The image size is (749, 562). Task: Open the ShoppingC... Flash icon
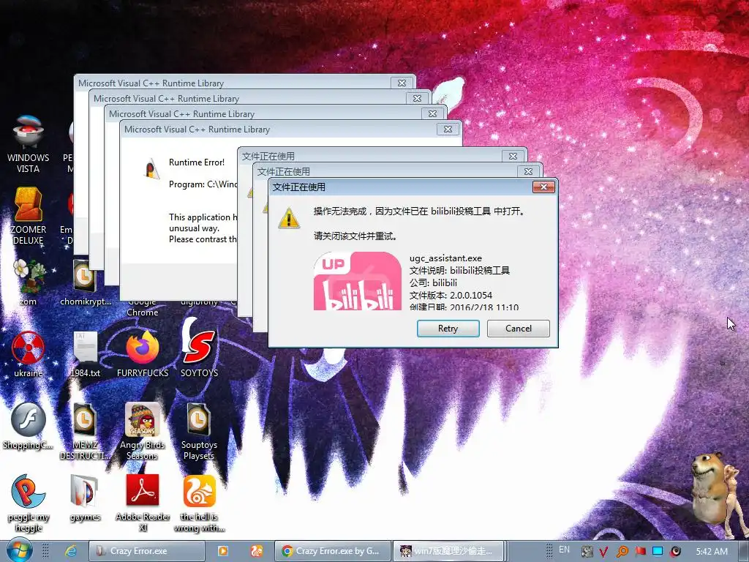pyautogui.click(x=29, y=425)
